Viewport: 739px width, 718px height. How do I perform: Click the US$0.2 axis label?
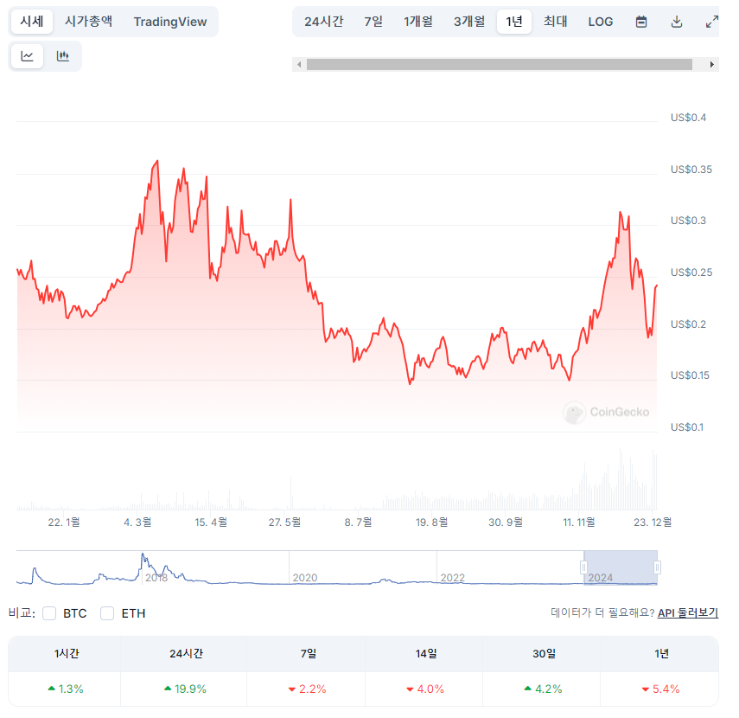689,324
